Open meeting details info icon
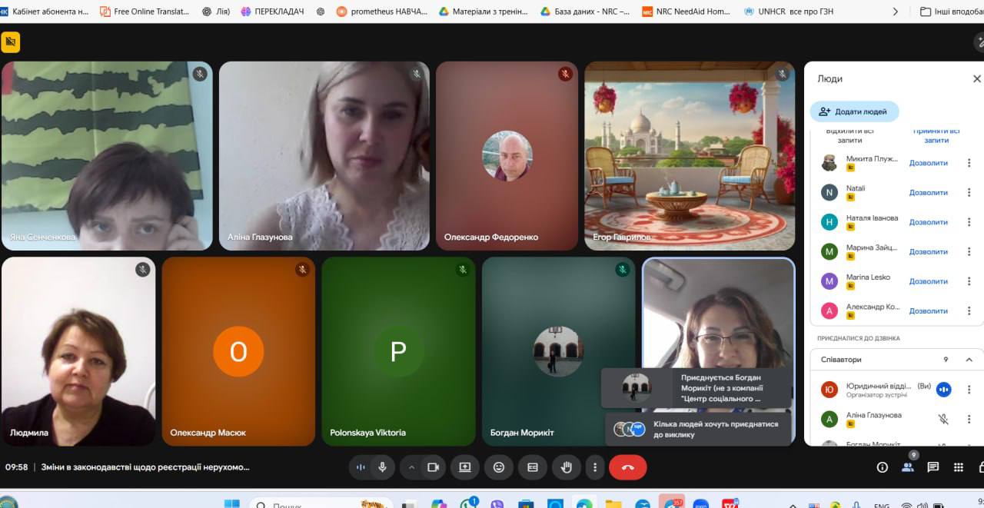 [883, 467]
